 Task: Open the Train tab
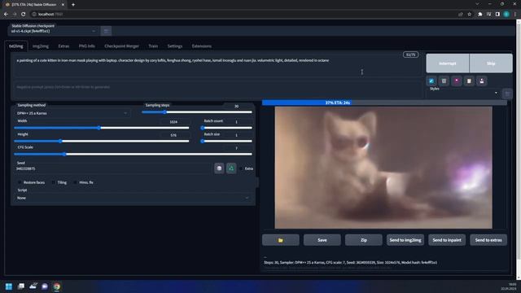click(x=153, y=46)
